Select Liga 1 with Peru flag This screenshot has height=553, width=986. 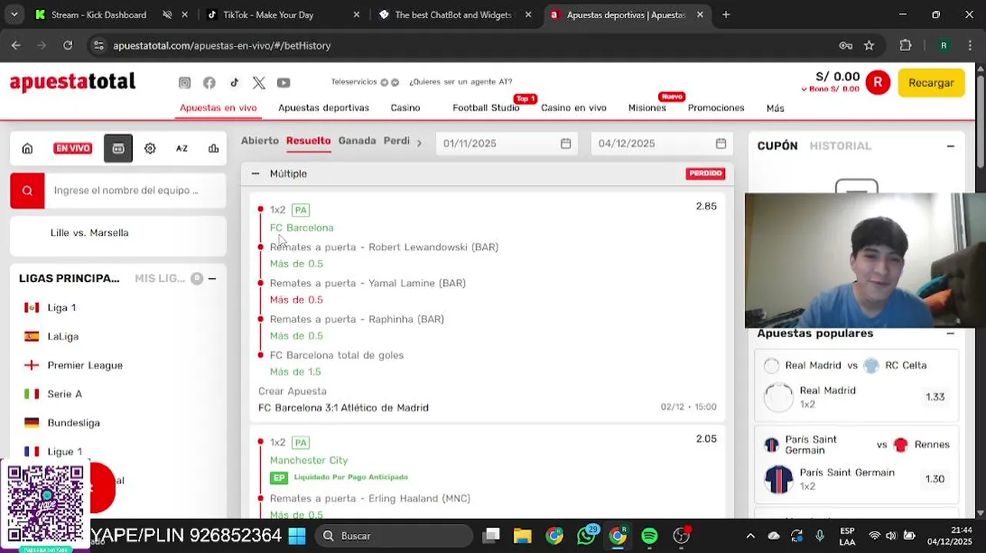pos(61,308)
